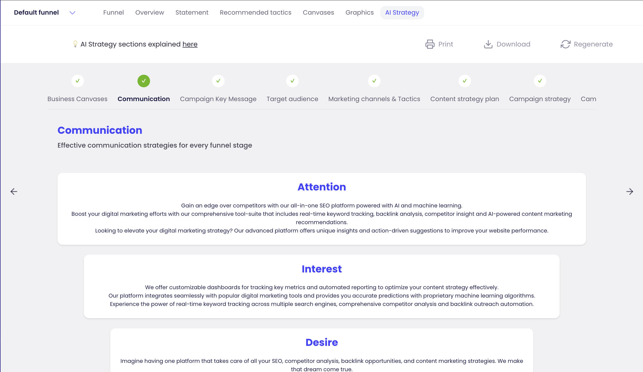Click the Print icon
Screen dimensions: 643x372
[x=430, y=44]
